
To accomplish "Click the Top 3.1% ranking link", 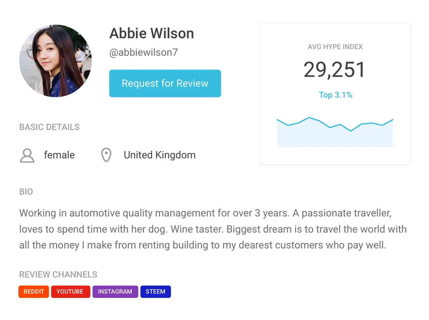I will tap(335, 95).
